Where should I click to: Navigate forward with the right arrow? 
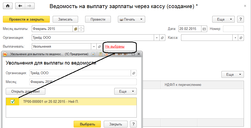pos(30,6)
